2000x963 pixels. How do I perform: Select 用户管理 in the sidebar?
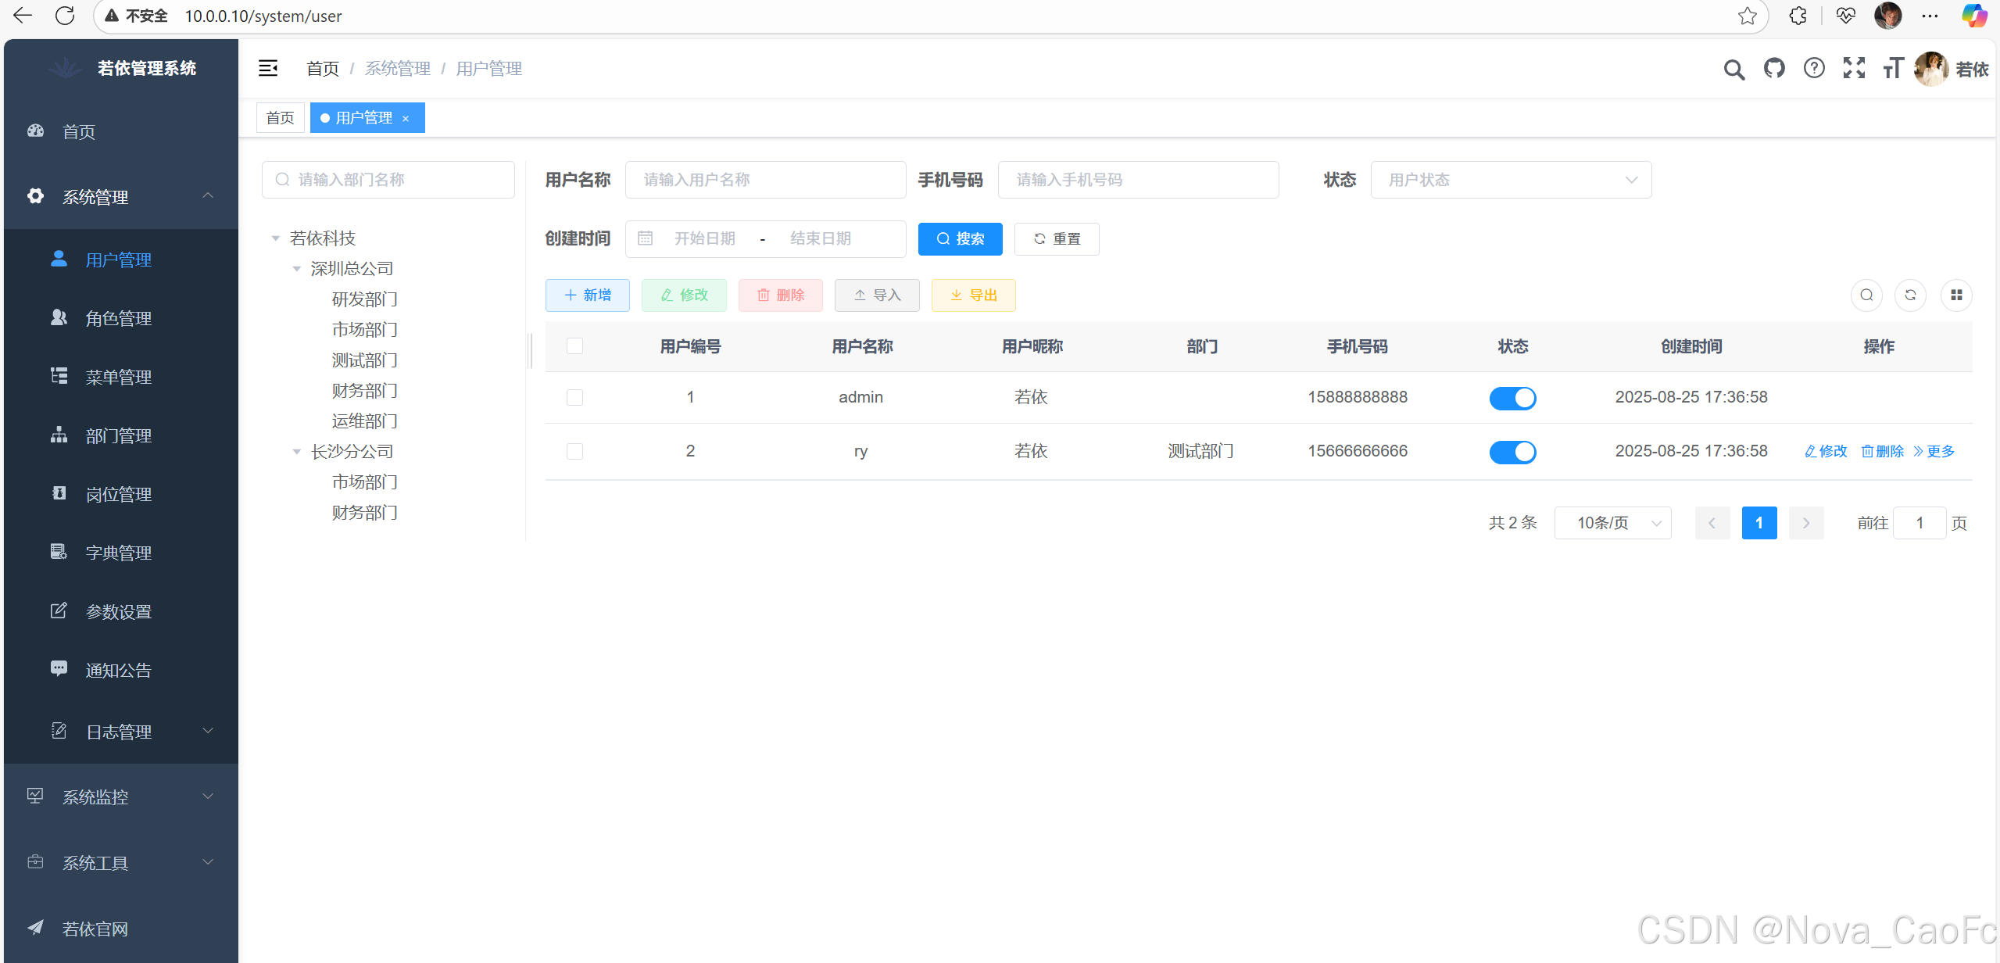click(121, 260)
